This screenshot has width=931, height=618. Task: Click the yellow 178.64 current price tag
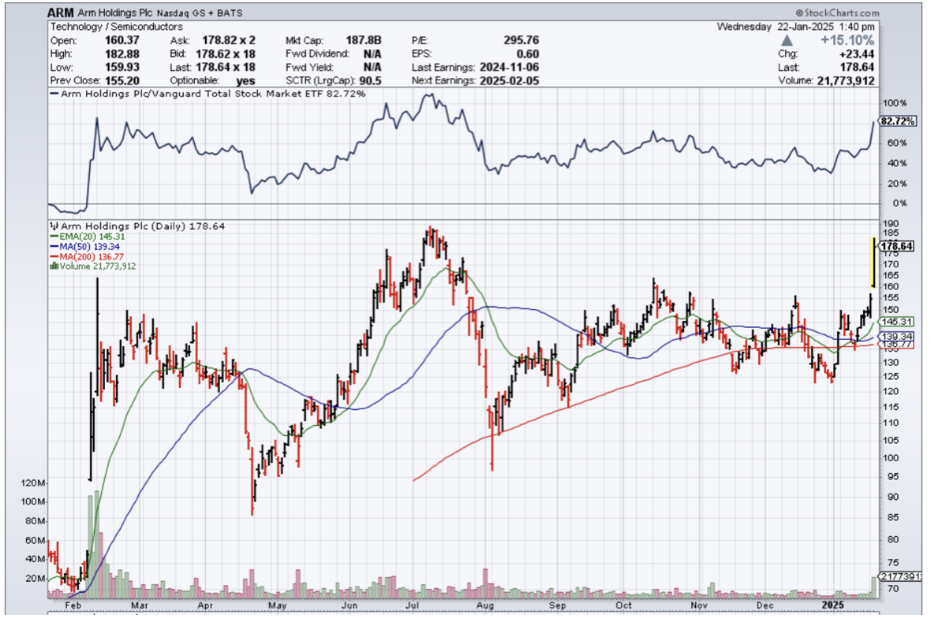pyautogui.click(x=896, y=247)
